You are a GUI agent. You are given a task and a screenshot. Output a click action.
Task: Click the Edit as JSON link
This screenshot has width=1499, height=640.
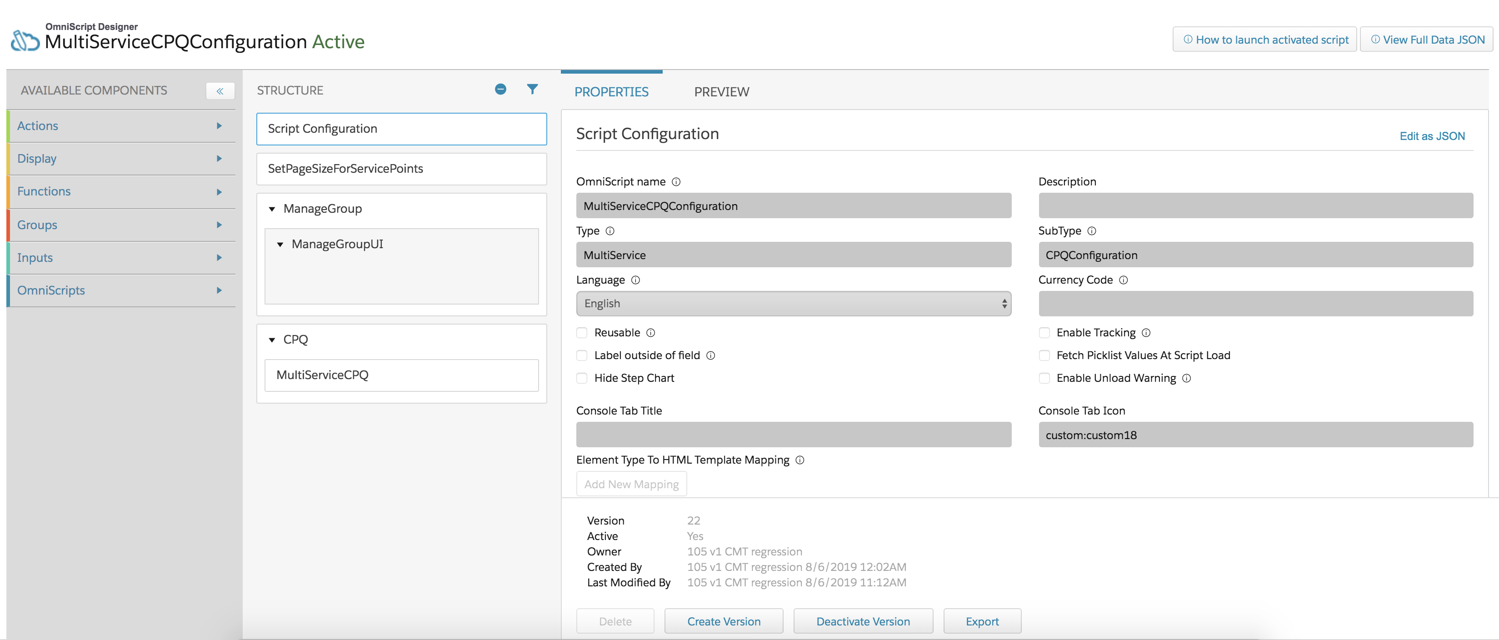pos(1432,136)
